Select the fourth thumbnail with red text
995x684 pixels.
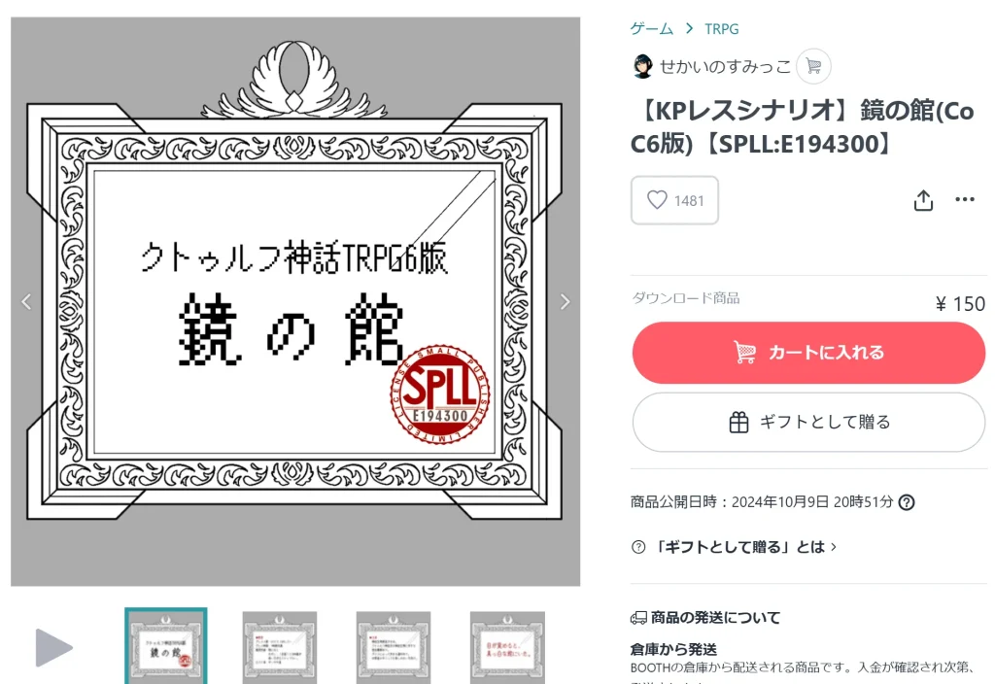pos(507,648)
